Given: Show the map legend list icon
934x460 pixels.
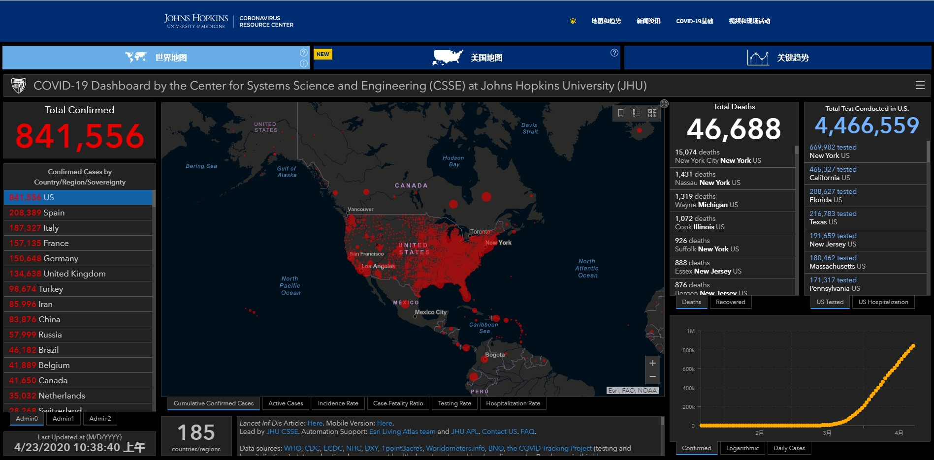Looking at the screenshot, I should click(637, 113).
